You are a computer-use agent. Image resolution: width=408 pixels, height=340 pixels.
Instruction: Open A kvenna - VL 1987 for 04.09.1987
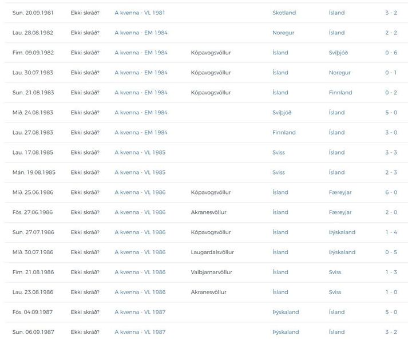pos(140,313)
